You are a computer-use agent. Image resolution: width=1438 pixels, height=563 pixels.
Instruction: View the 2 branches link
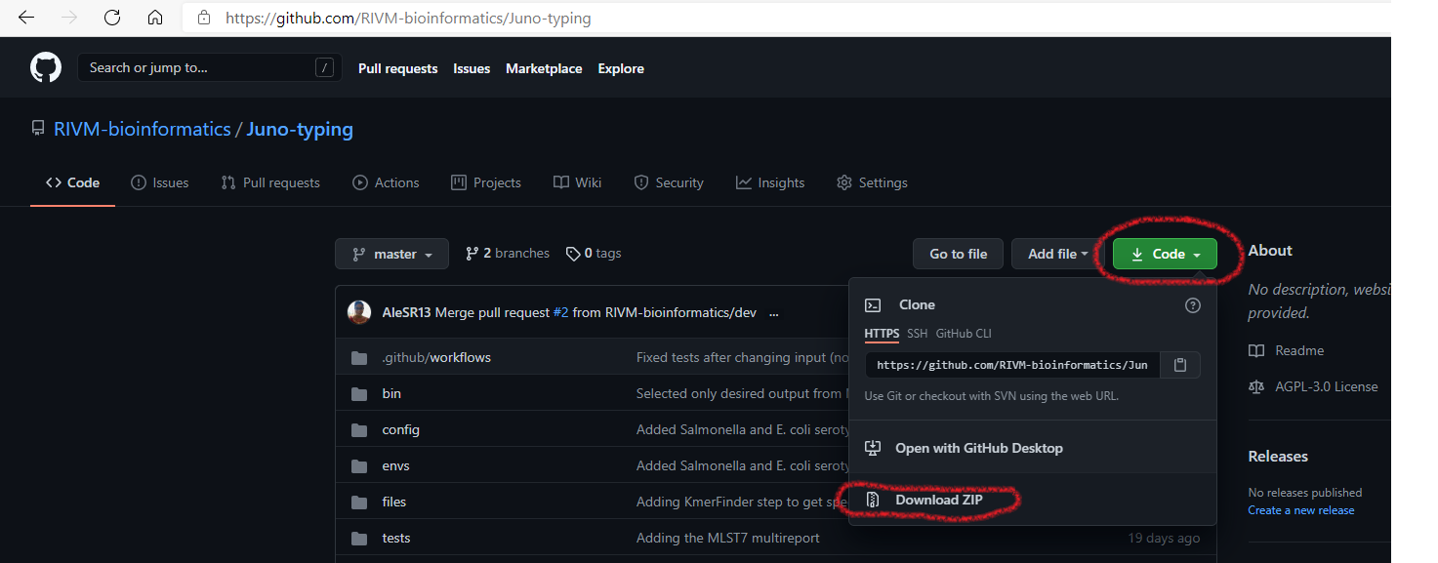pyautogui.click(x=508, y=253)
